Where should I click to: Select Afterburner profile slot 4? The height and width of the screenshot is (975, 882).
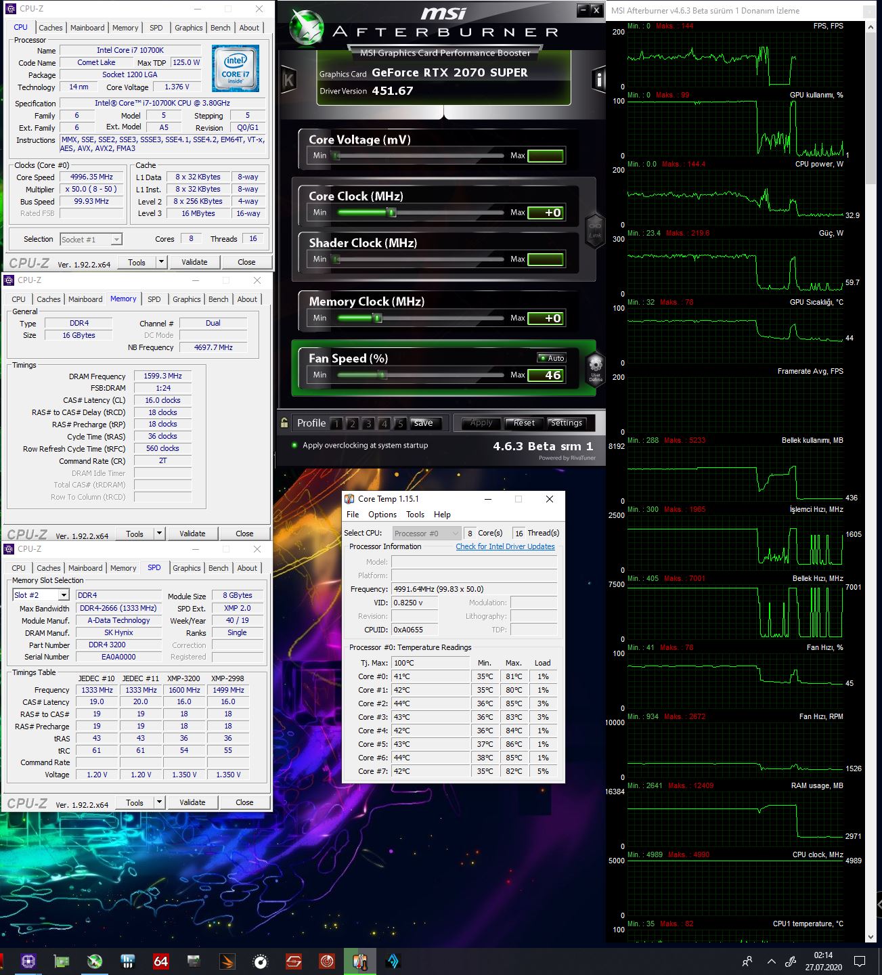pos(384,424)
